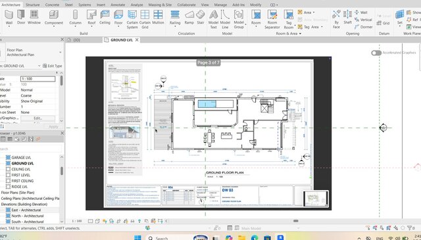Toggle the CEILING LVL view checkbox icon
Image resolution: width=421 pixels, height=240 pixels.
tap(8, 169)
